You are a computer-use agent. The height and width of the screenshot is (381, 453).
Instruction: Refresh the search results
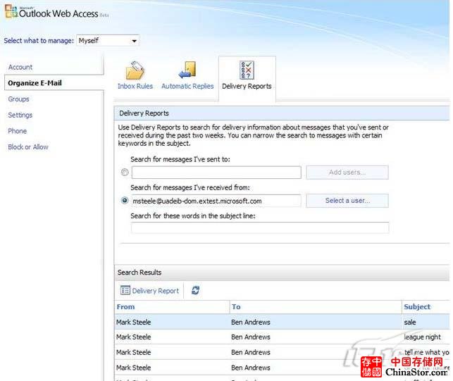(196, 290)
